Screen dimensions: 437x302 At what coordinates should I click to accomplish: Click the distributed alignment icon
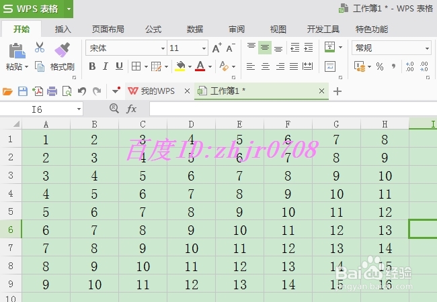tap(307, 66)
